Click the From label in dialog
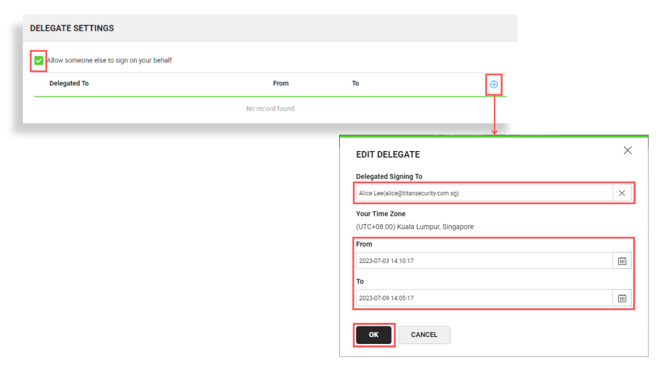Image resolution: width=660 pixels, height=368 pixels. [x=363, y=244]
